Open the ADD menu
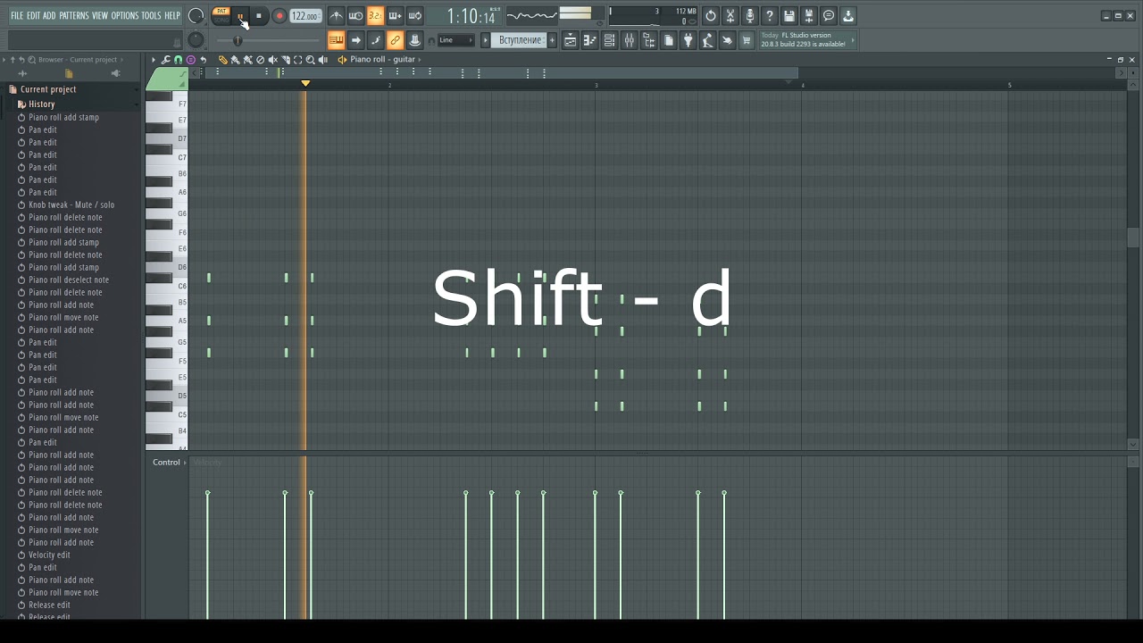This screenshot has width=1143, height=643. click(49, 15)
